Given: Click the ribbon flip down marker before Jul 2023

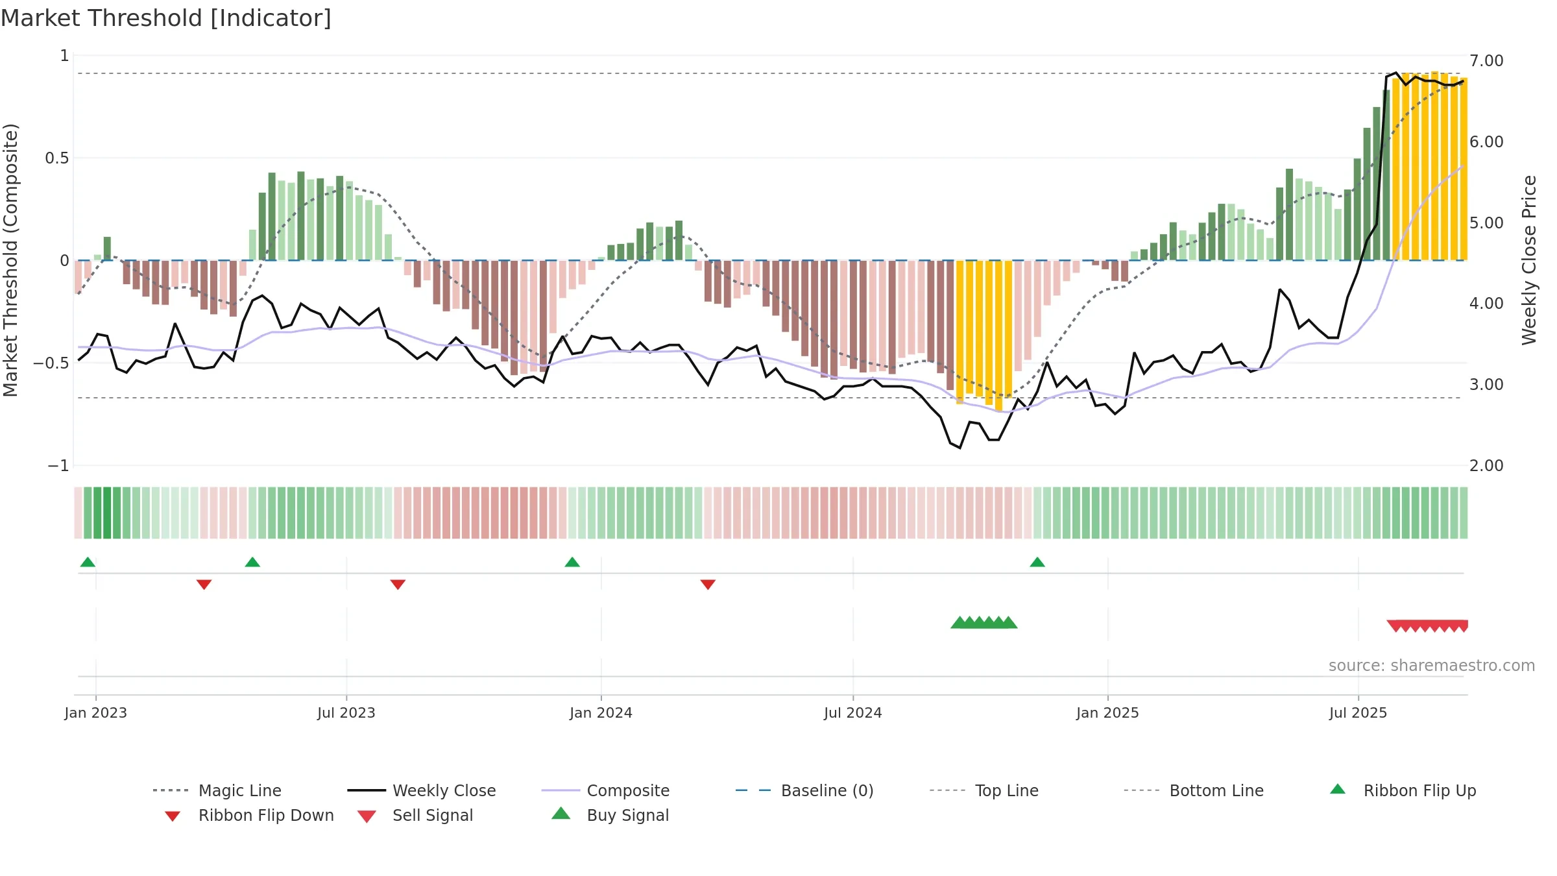Looking at the screenshot, I should pyautogui.click(x=204, y=585).
